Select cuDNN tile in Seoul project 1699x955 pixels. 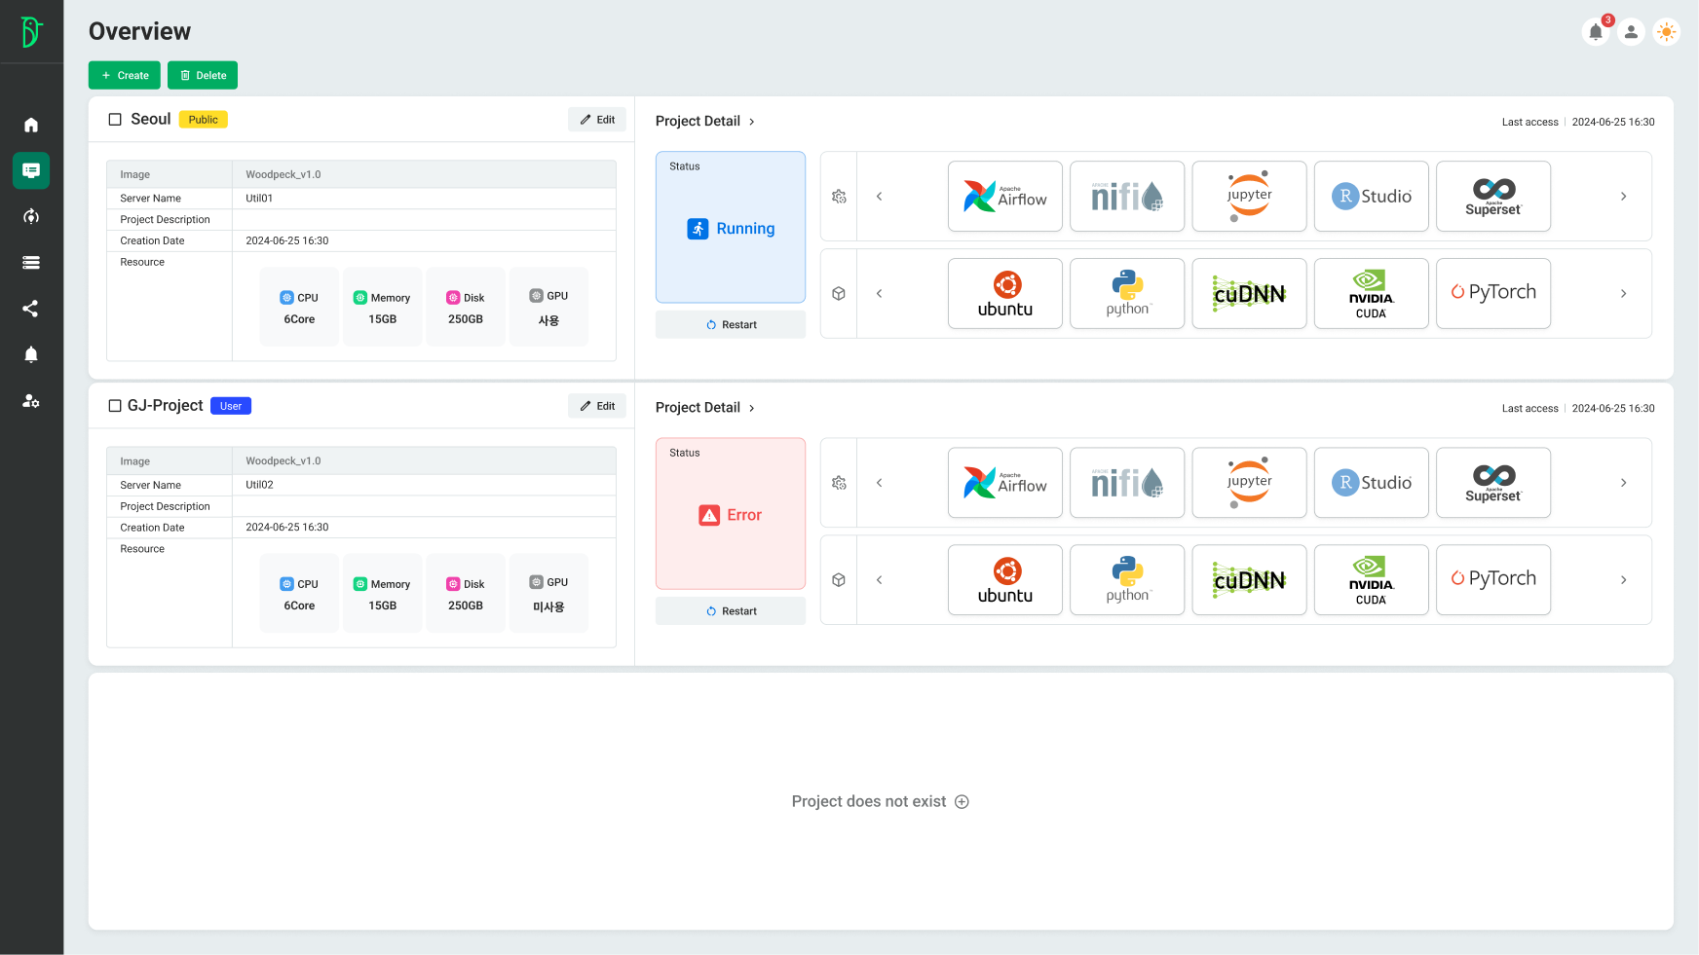click(x=1250, y=294)
